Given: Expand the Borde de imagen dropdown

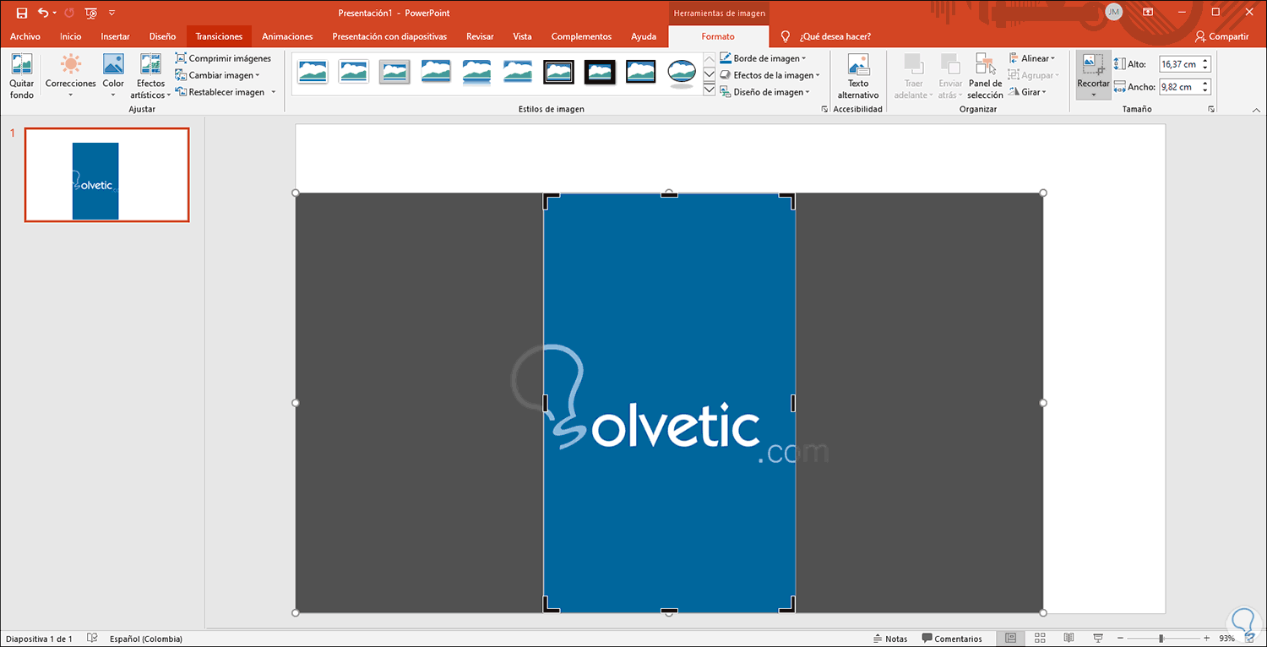Looking at the screenshot, I should (x=763, y=58).
